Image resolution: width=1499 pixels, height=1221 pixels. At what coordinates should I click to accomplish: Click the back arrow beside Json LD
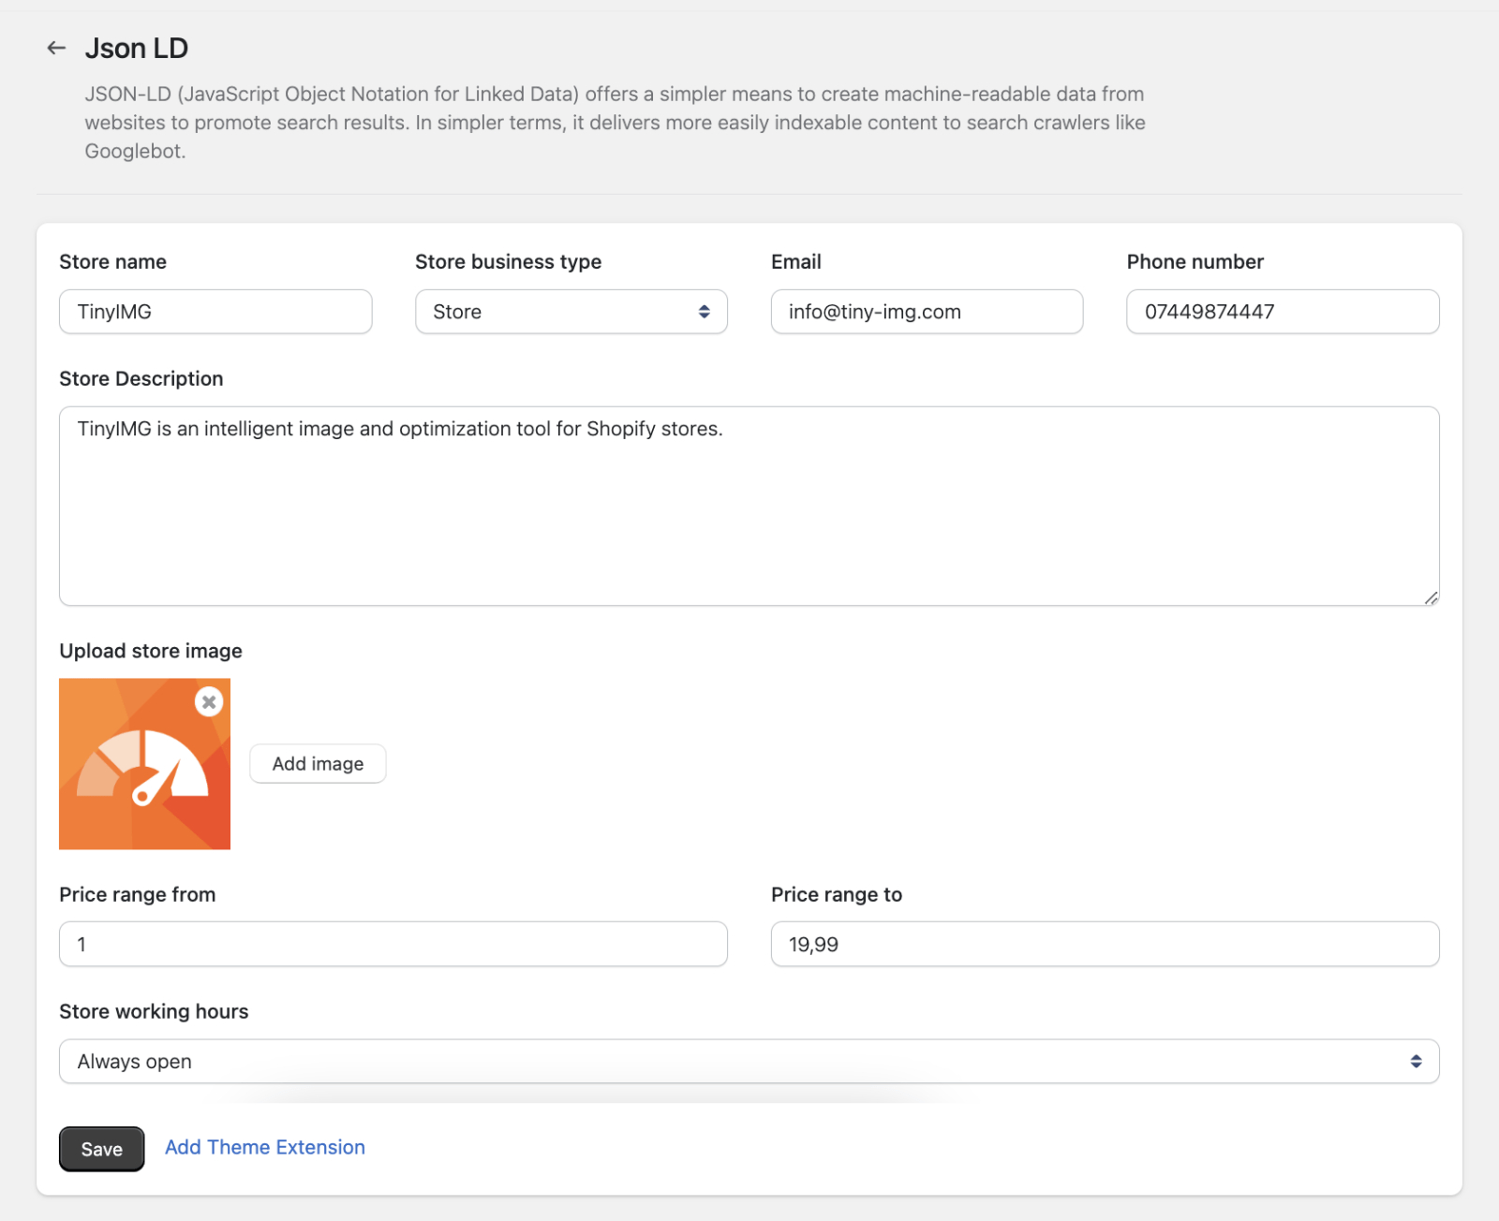[55, 47]
